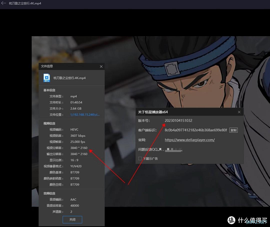Click the sample rate value 48000
The image size is (270, 227).
pos(75,206)
